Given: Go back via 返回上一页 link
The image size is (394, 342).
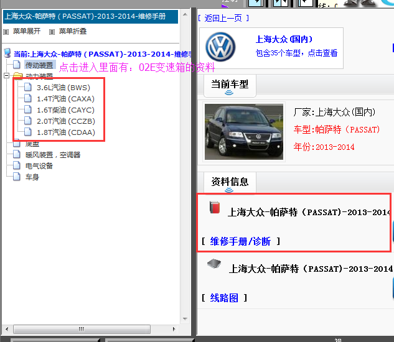Looking at the screenshot, I should tap(223, 18).
